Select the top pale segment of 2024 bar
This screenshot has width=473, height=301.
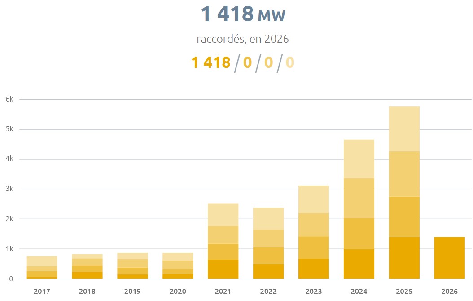[359, 159]
